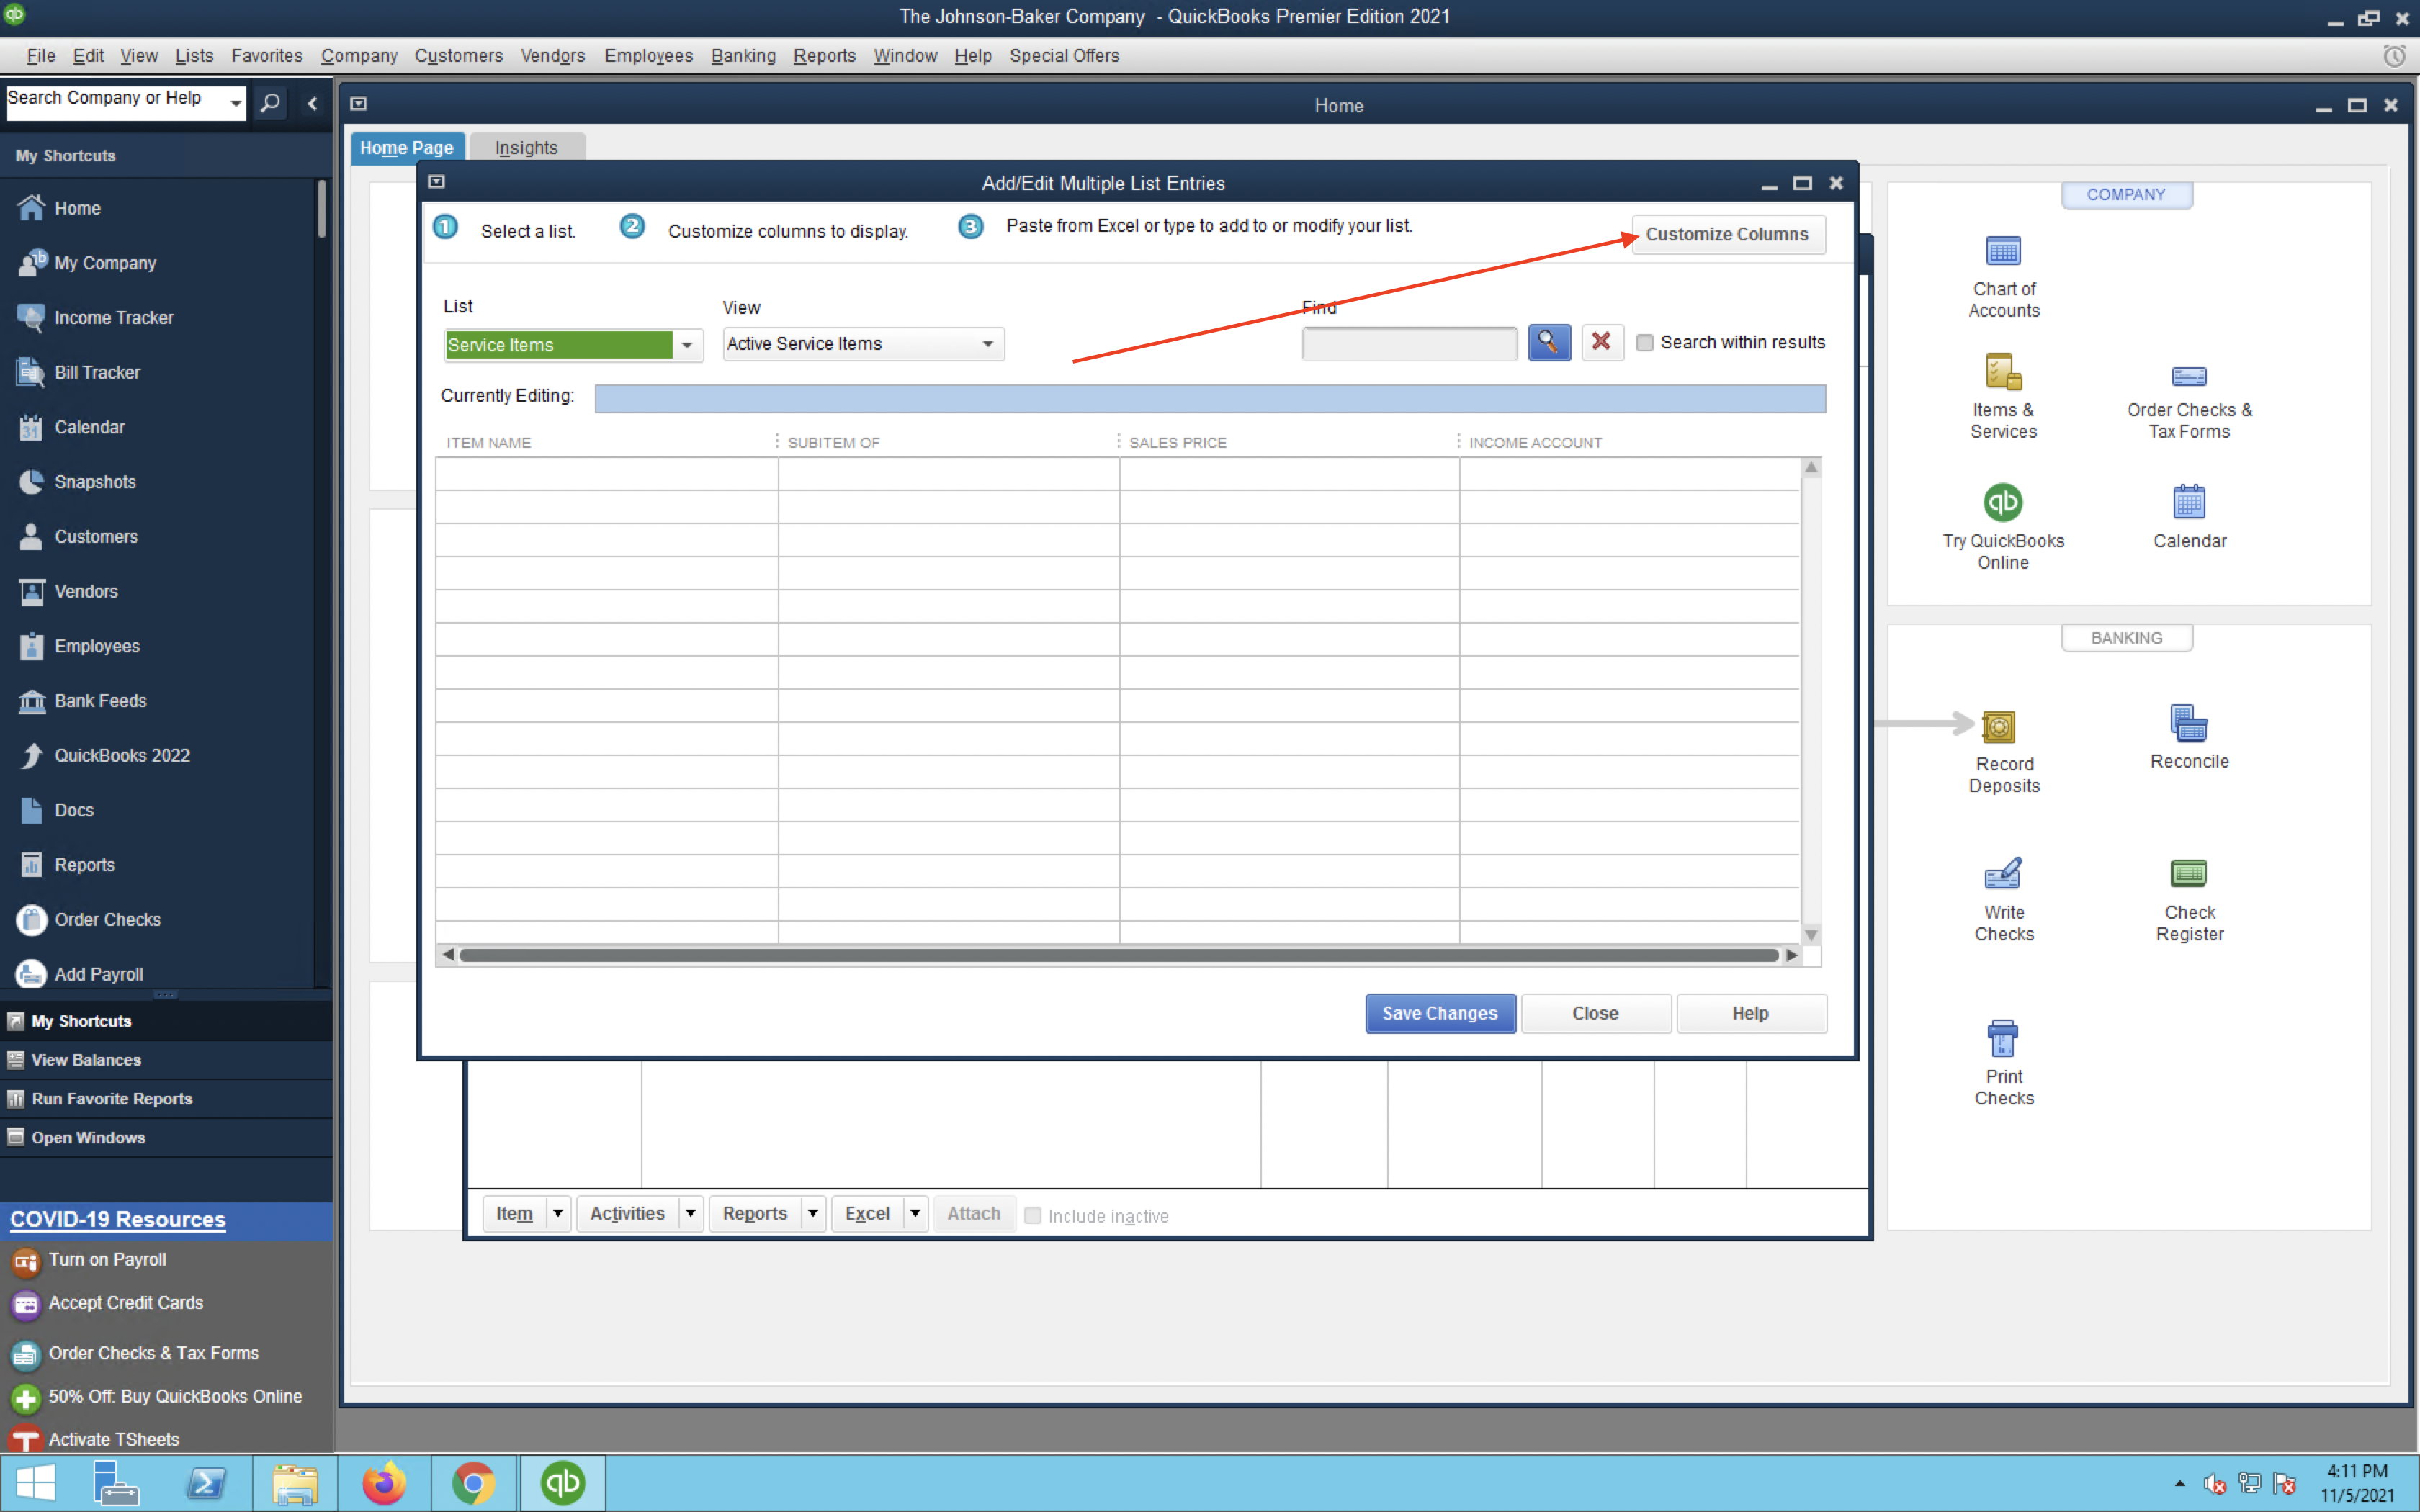Open the COVID-19 Resources link
The image size is (2420, 1512).
[x=118, y=1219]
